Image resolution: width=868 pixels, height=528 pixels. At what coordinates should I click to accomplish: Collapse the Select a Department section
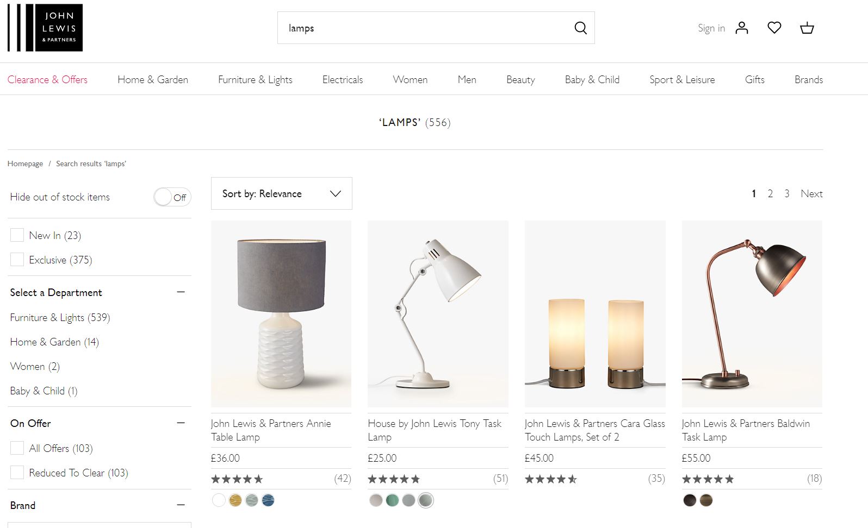pos(181,292)
